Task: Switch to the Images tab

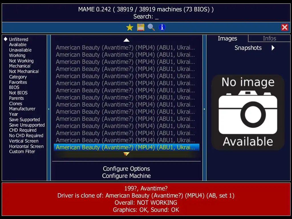Action: (x=227, y=38)
